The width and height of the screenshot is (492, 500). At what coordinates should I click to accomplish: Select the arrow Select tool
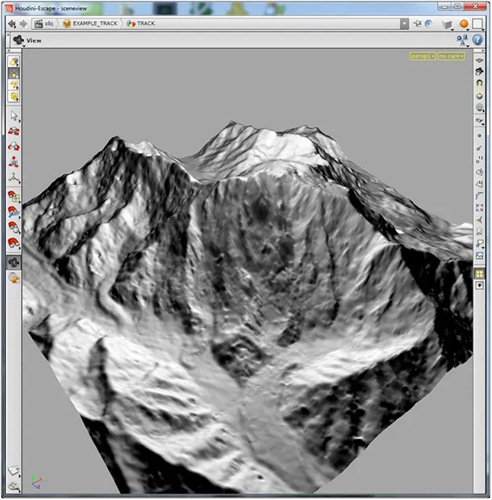pyautogui.click(x=14, y=116)
